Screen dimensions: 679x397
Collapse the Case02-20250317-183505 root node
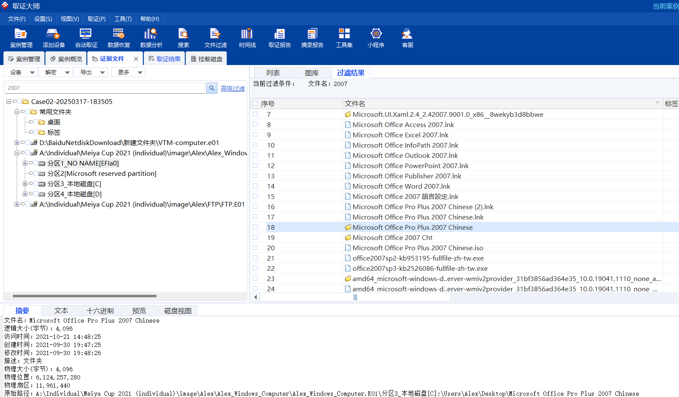tap(9, 101)
